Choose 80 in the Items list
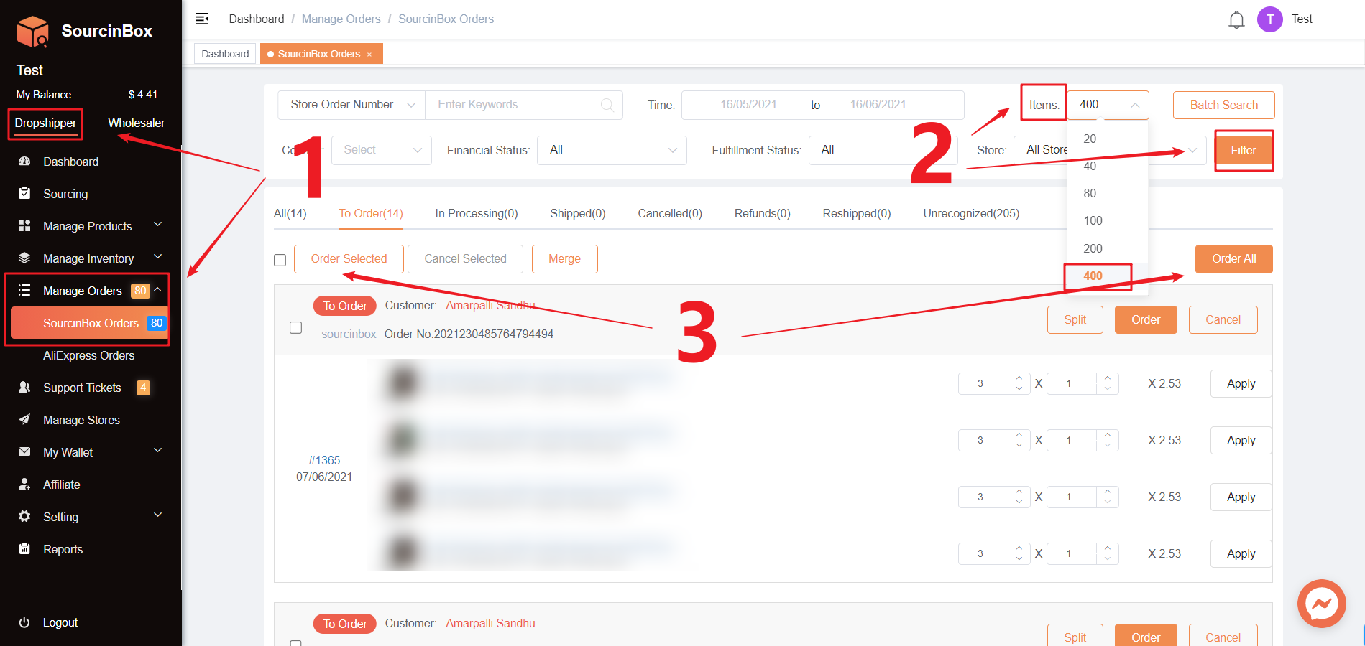Viewport: 1365px width, 646px height. click(x=1107, y=193)
